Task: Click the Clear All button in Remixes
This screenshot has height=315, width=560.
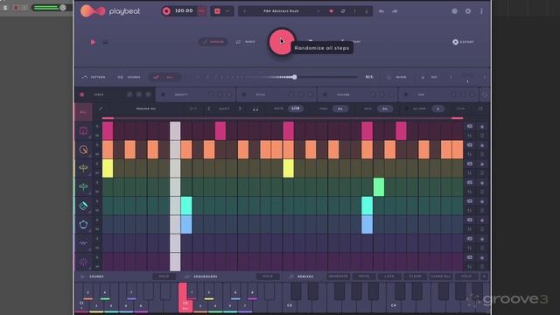Action: [x=441, y=276]
